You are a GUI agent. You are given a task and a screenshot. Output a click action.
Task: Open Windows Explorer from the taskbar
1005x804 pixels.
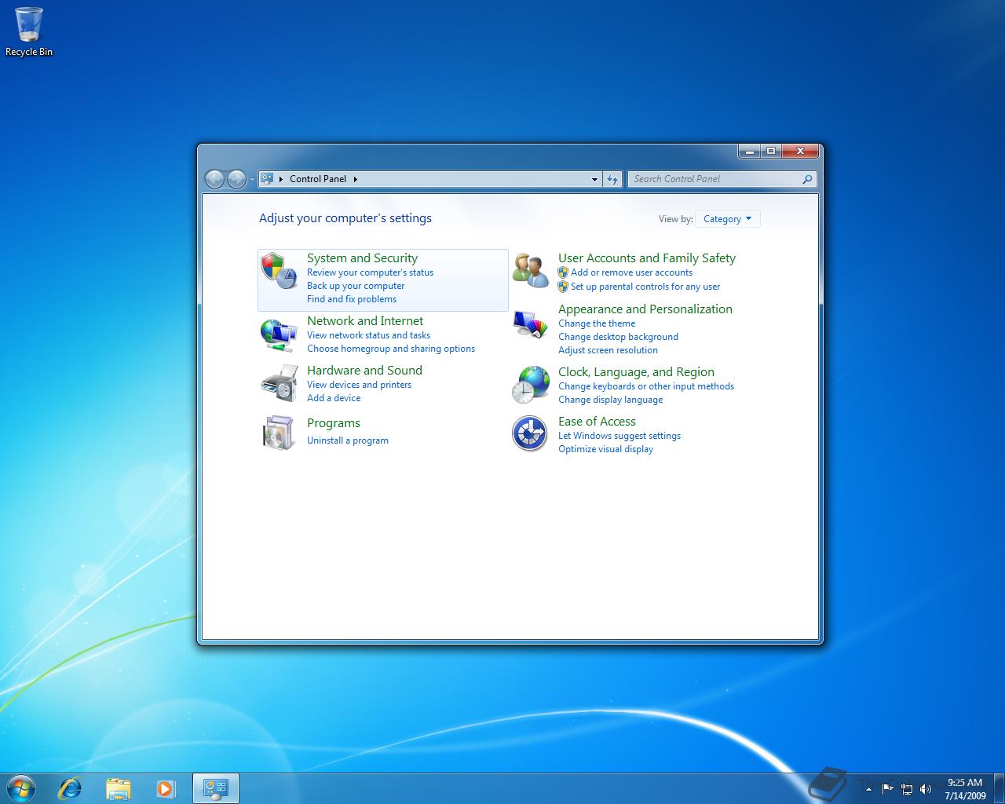[118, 788]
